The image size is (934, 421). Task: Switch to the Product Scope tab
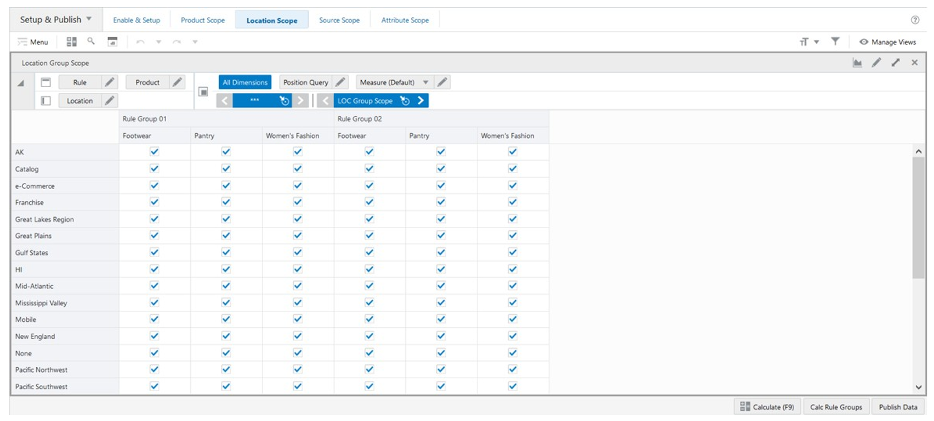(x=203, y=20)
